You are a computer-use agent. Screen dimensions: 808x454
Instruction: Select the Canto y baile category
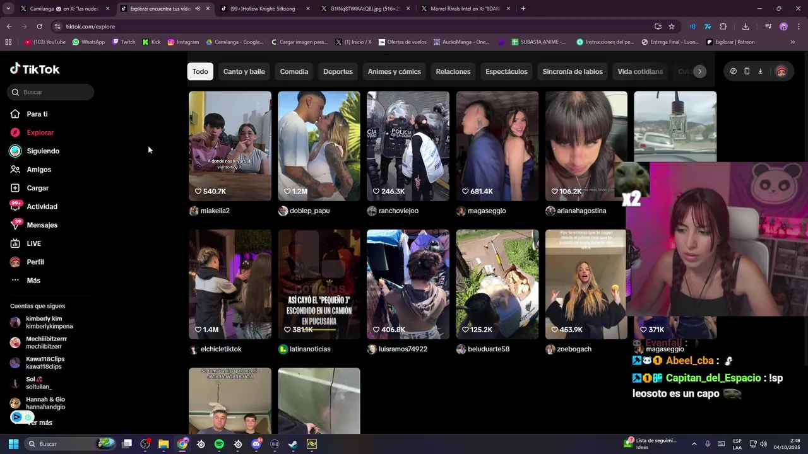coord(244,71)
